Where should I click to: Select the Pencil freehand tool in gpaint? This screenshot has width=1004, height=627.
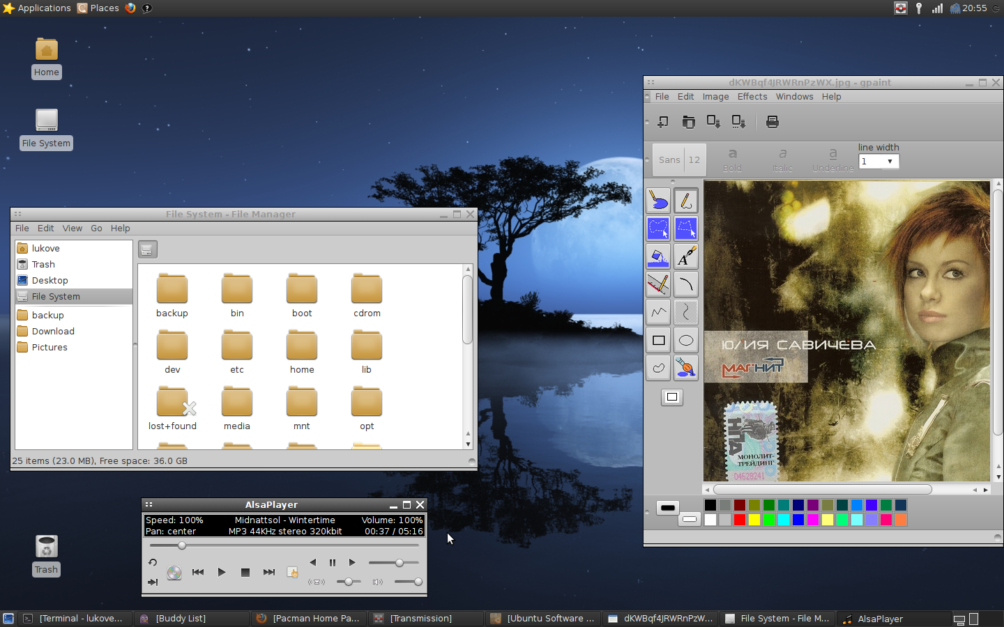pos(686,201)
